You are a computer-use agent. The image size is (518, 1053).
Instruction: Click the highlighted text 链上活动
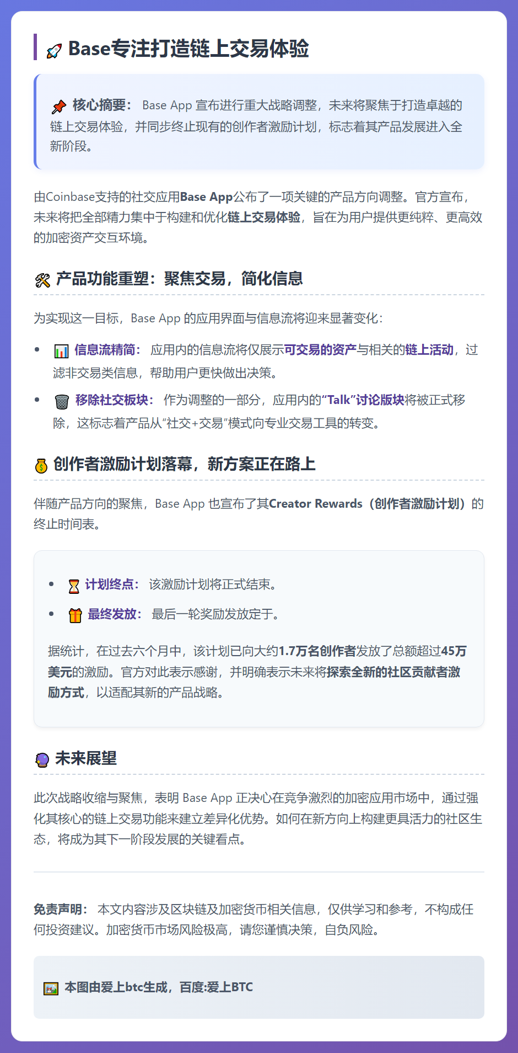click(x=429, y=350)
